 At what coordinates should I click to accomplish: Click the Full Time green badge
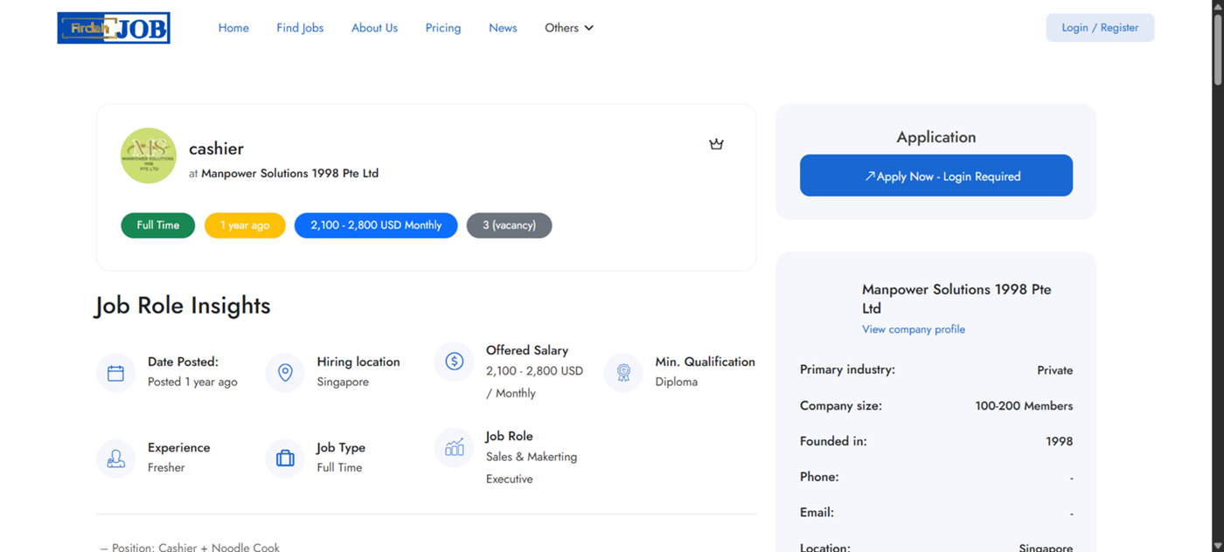[x=158, y=225]
